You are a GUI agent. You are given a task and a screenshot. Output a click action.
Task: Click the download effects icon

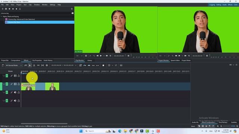(x=20, y=9)
